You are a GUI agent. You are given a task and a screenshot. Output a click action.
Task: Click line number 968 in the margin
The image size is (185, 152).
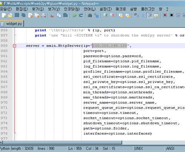(x=4, y=92)
